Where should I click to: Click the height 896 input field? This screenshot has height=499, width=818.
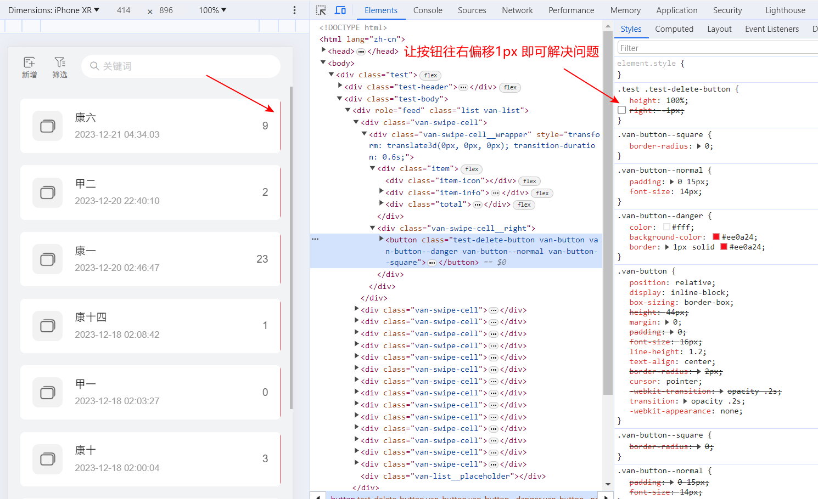166,10
